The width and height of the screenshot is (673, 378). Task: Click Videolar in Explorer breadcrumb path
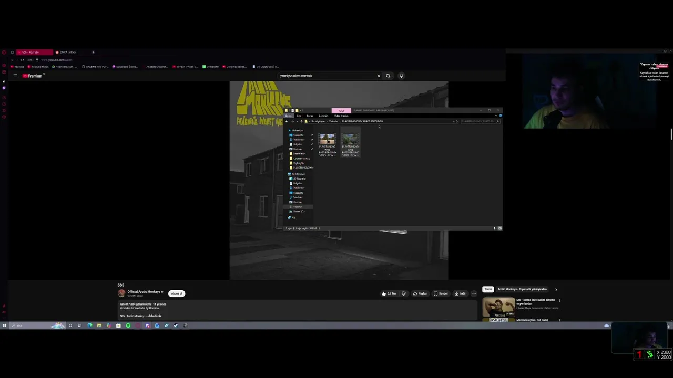point(333,121)
